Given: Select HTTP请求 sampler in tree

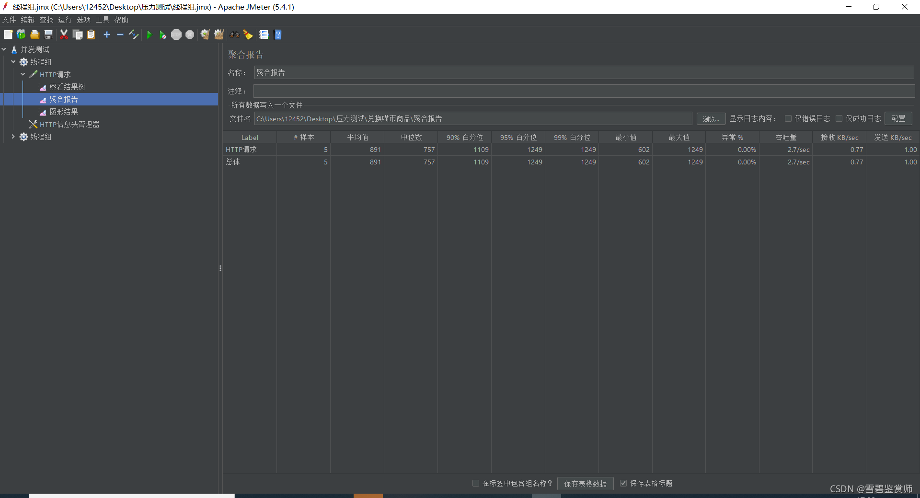Looking at the screenshot, I should (55, 74).
